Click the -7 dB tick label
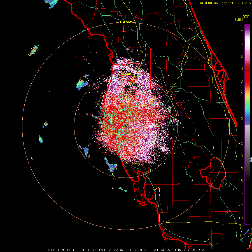252x252 pixels. pos(241,206)
